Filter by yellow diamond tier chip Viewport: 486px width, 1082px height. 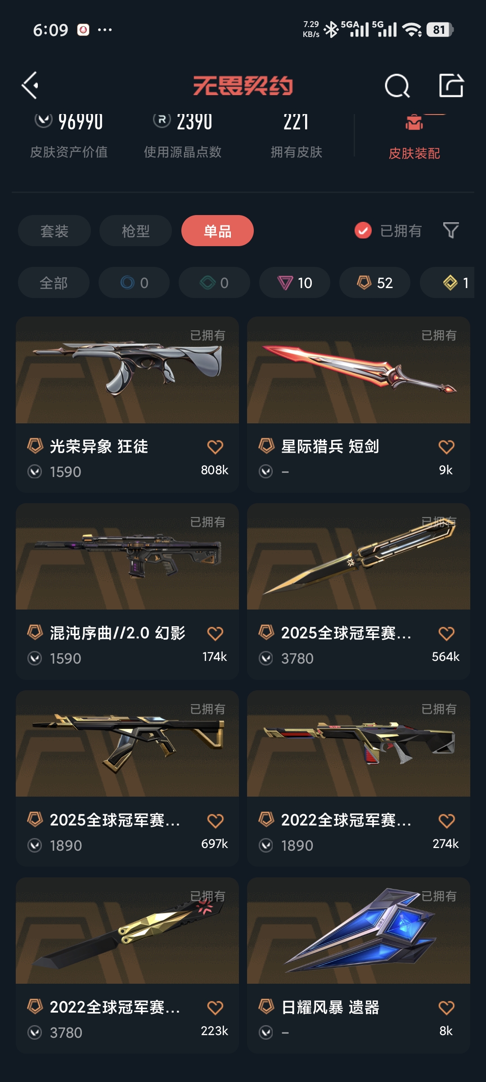447,283
